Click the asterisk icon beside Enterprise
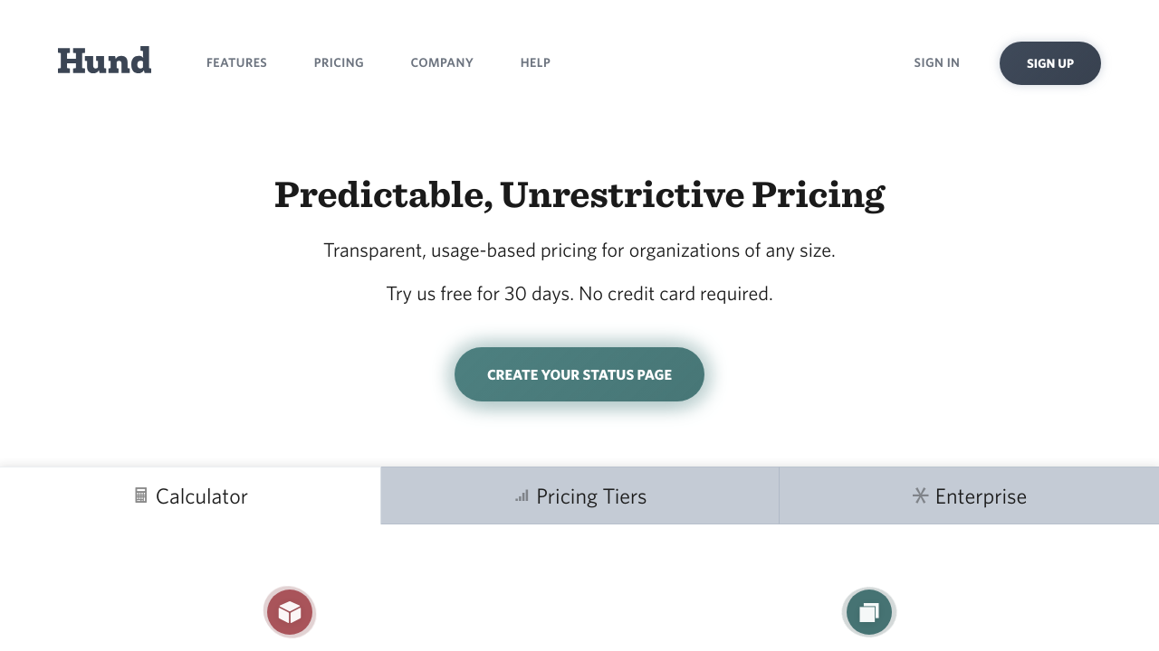 tap(921, 495)
